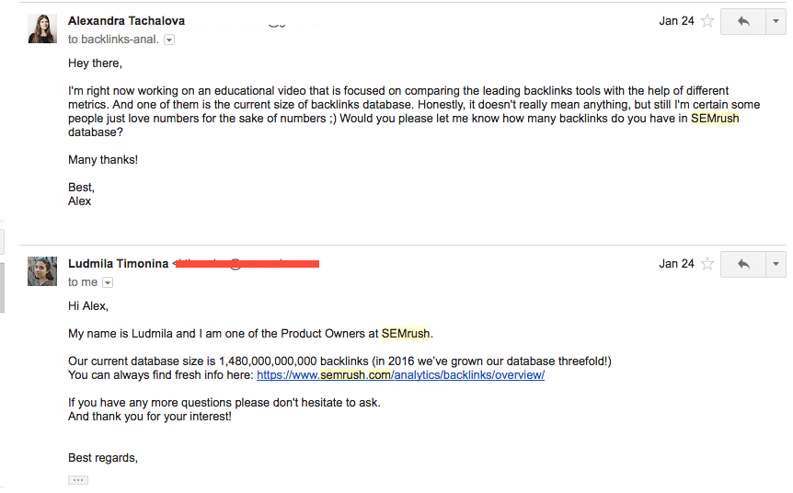Click the Jan 24 date on Ludmila's email
Viewport: 793px width, 493px height.
pyautogui.click(x=676, y=264)
